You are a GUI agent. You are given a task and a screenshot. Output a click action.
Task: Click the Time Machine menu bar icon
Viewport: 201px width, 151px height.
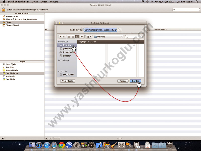coord(147,2)
